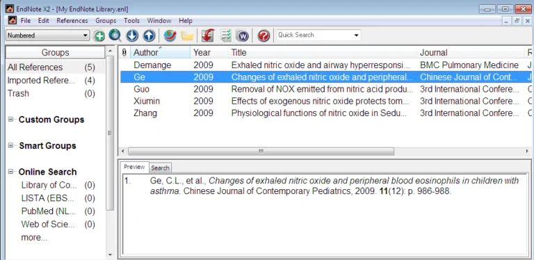Collapse the Custom Groups section
Image resolution: width=534 pixels, height=260 pixels.
[x=11, y=119]
